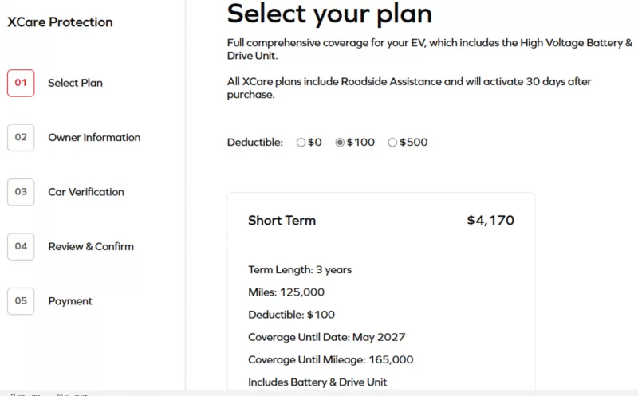
Task: Pick the $500 deductible radio button
Action: [392, 143]
